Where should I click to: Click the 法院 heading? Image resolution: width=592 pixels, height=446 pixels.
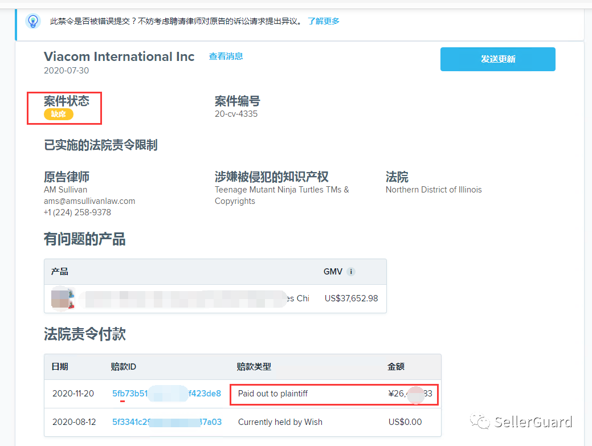coord(397,177)
